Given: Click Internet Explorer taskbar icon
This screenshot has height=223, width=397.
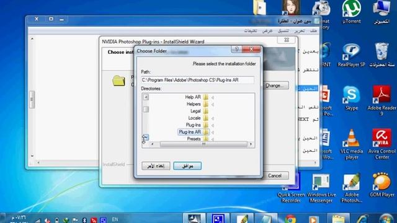Looking at the screenshot, I should pos(362,219).
